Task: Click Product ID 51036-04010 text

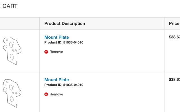Action: (x=64, y=43)
